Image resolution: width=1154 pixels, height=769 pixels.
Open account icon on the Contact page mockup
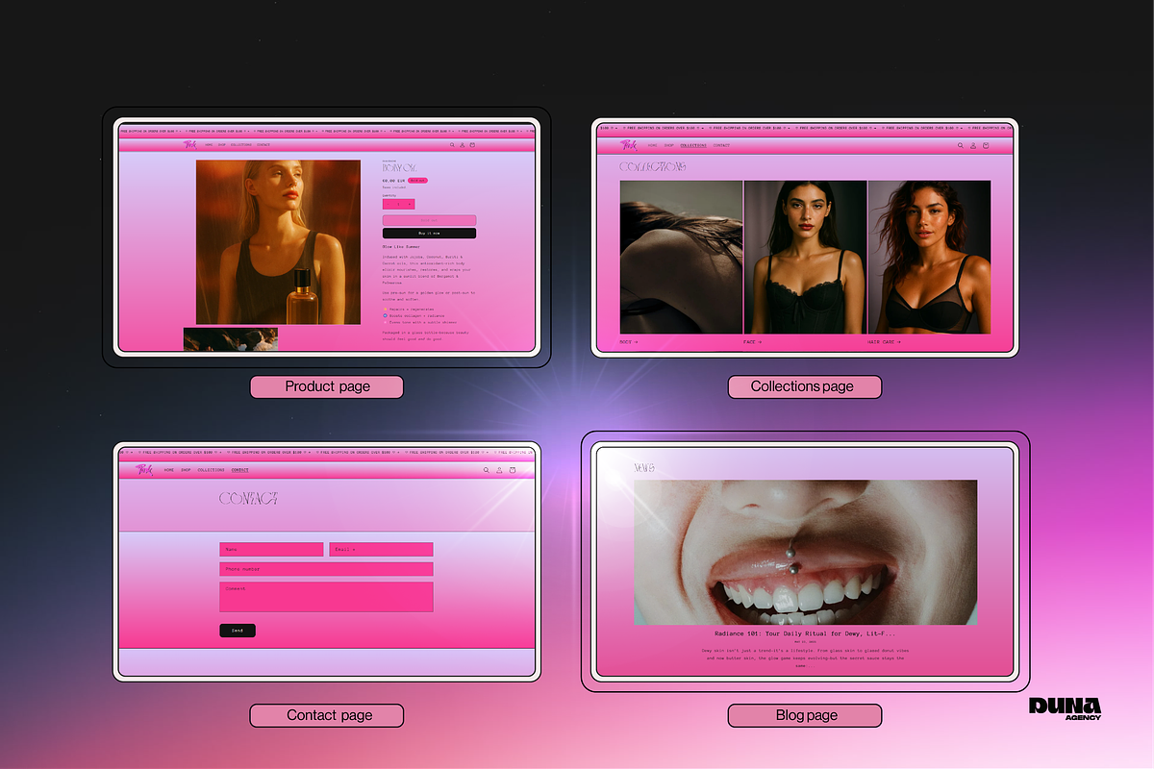[x=499, y=470]
